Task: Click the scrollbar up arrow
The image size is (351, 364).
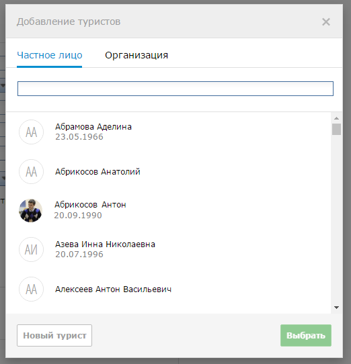Action: 336,118
